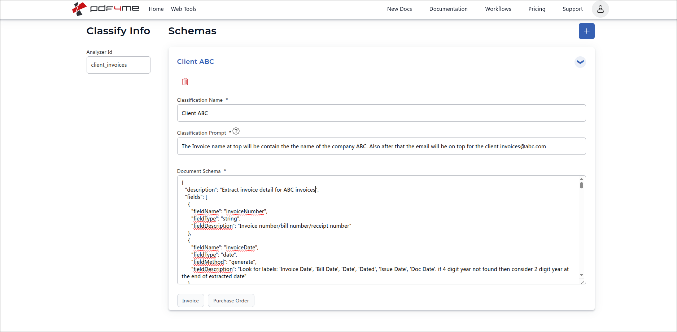Open the Home menu item
Image resolution: width=677 pixels, height=332 pixels.
pyautogui.click(x=156, y=9)
